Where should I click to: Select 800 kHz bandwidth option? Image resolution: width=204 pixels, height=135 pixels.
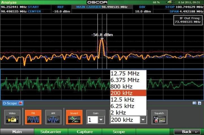click(x=128, y=87)
